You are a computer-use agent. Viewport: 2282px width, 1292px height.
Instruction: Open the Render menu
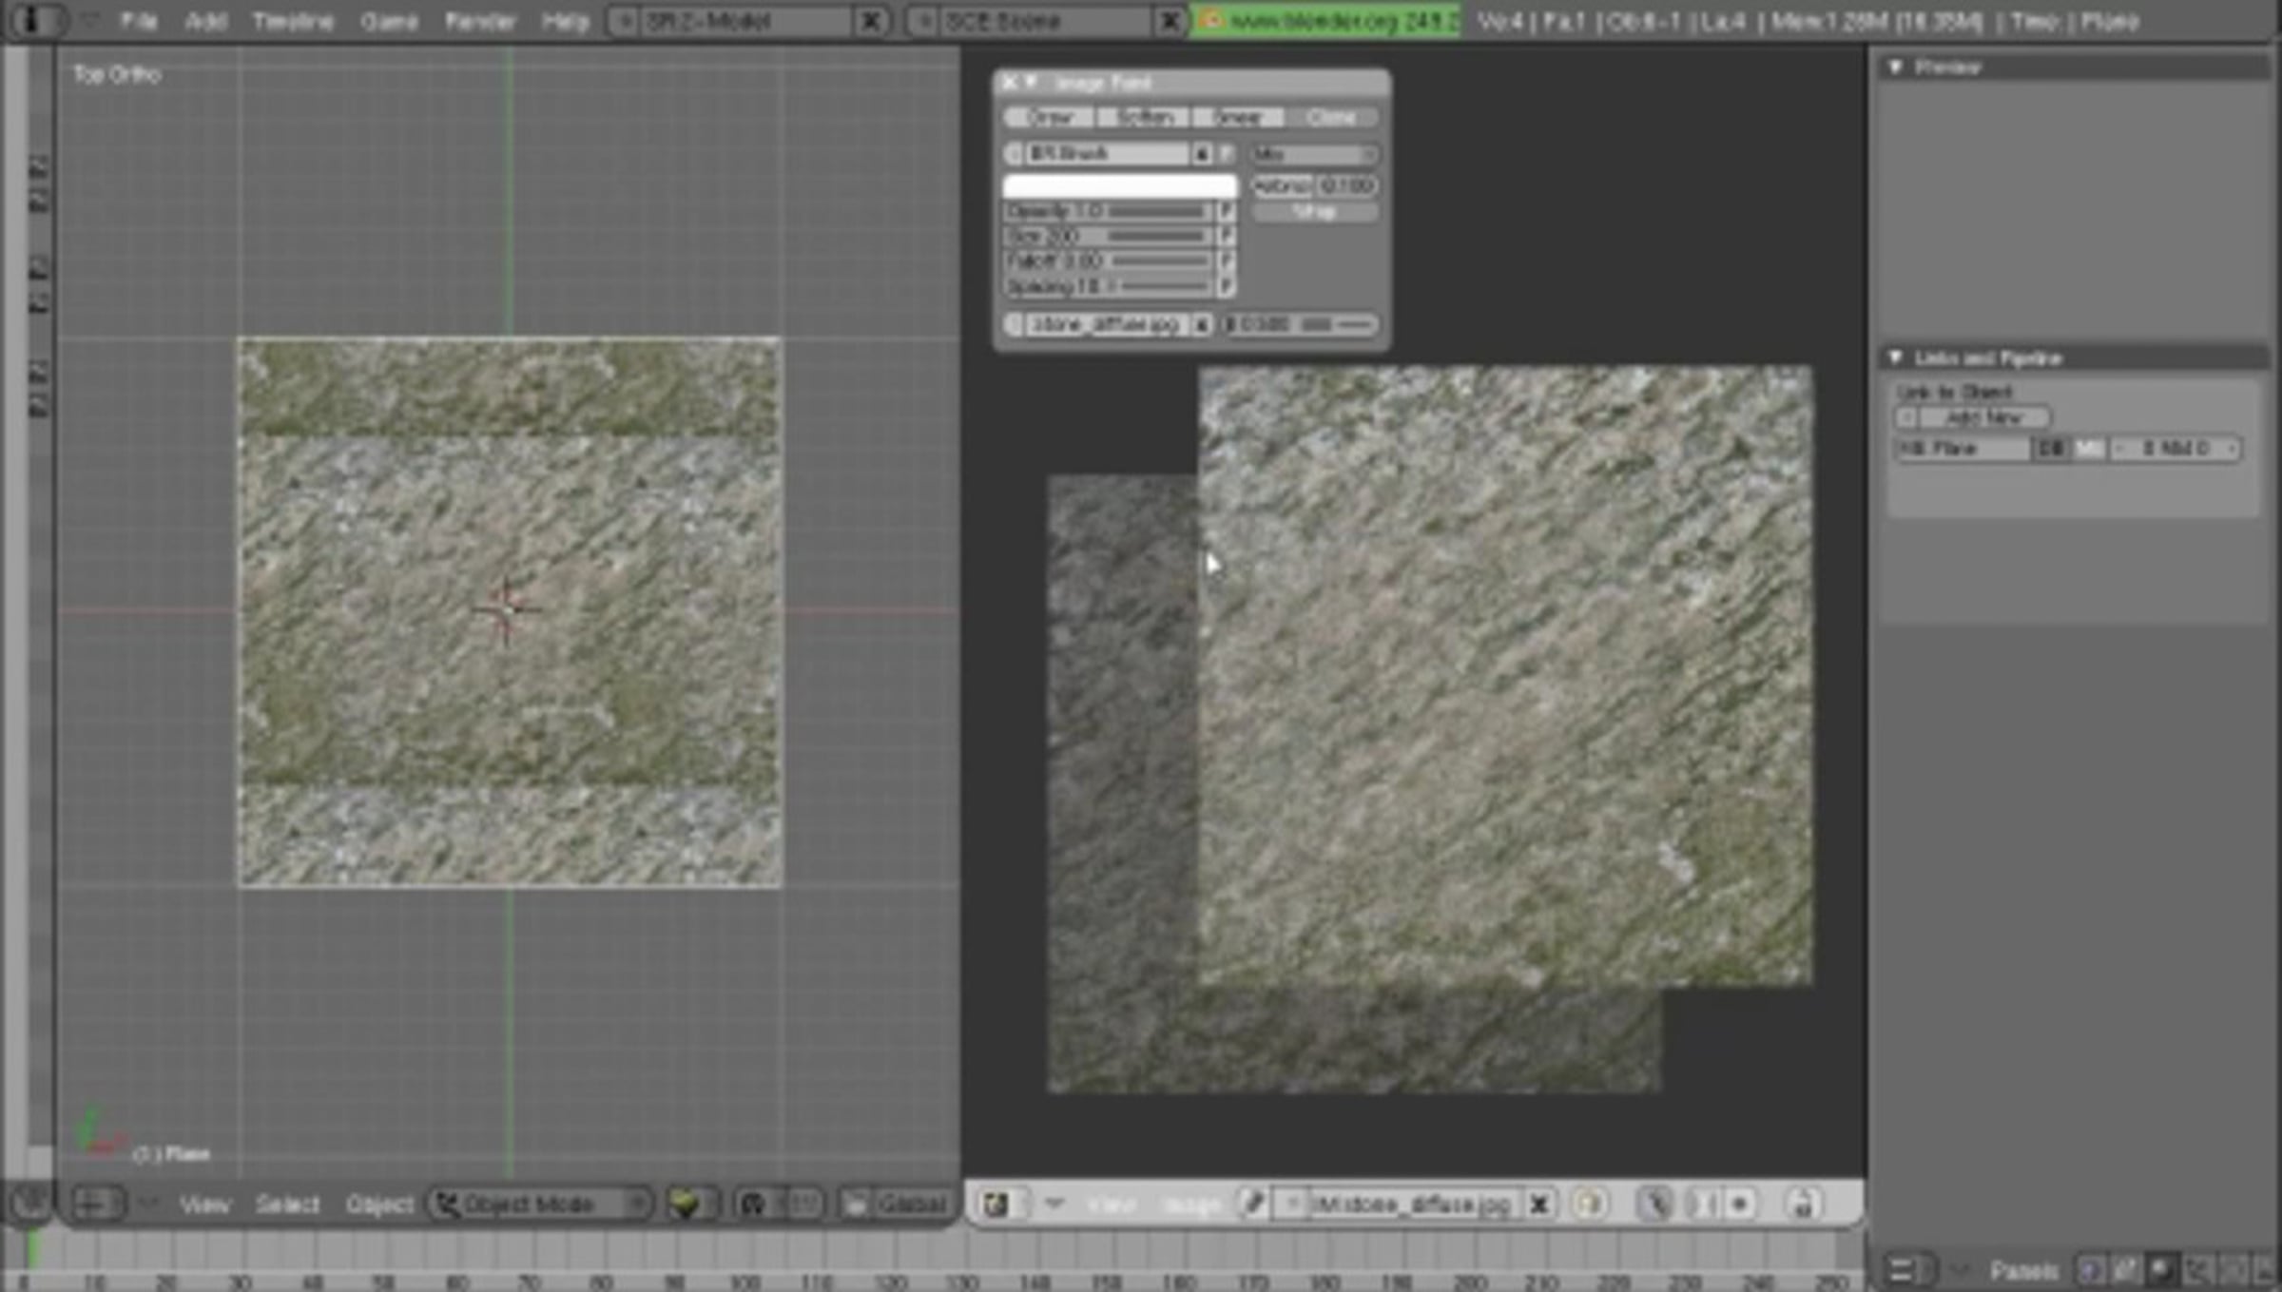pos(480,21)
